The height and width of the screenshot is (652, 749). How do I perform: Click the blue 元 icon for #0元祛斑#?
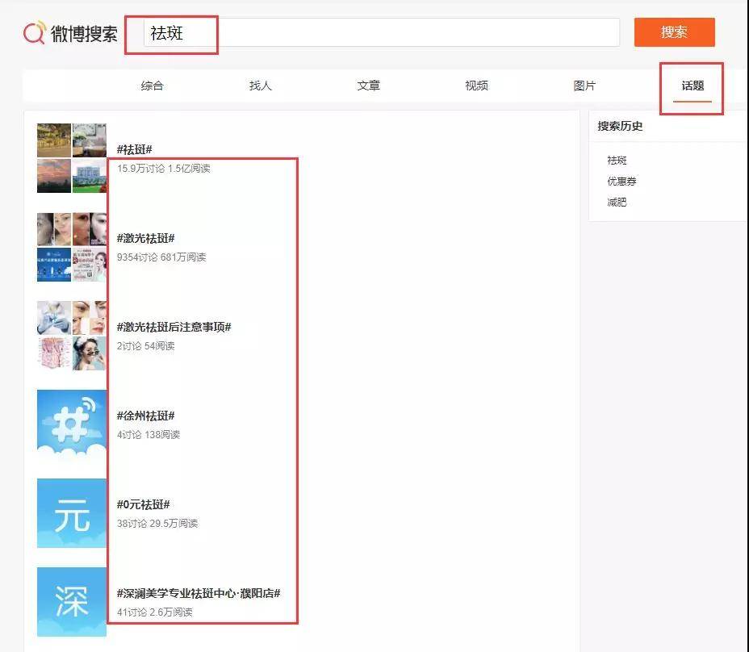tap(72, 513)
